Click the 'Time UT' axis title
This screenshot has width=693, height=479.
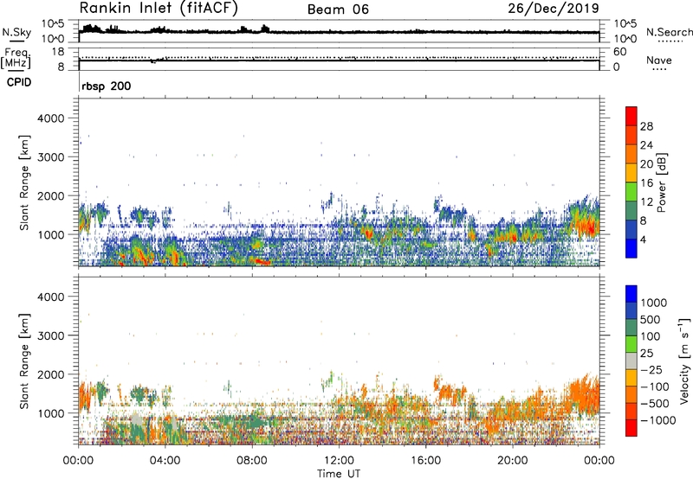[339, 474]
